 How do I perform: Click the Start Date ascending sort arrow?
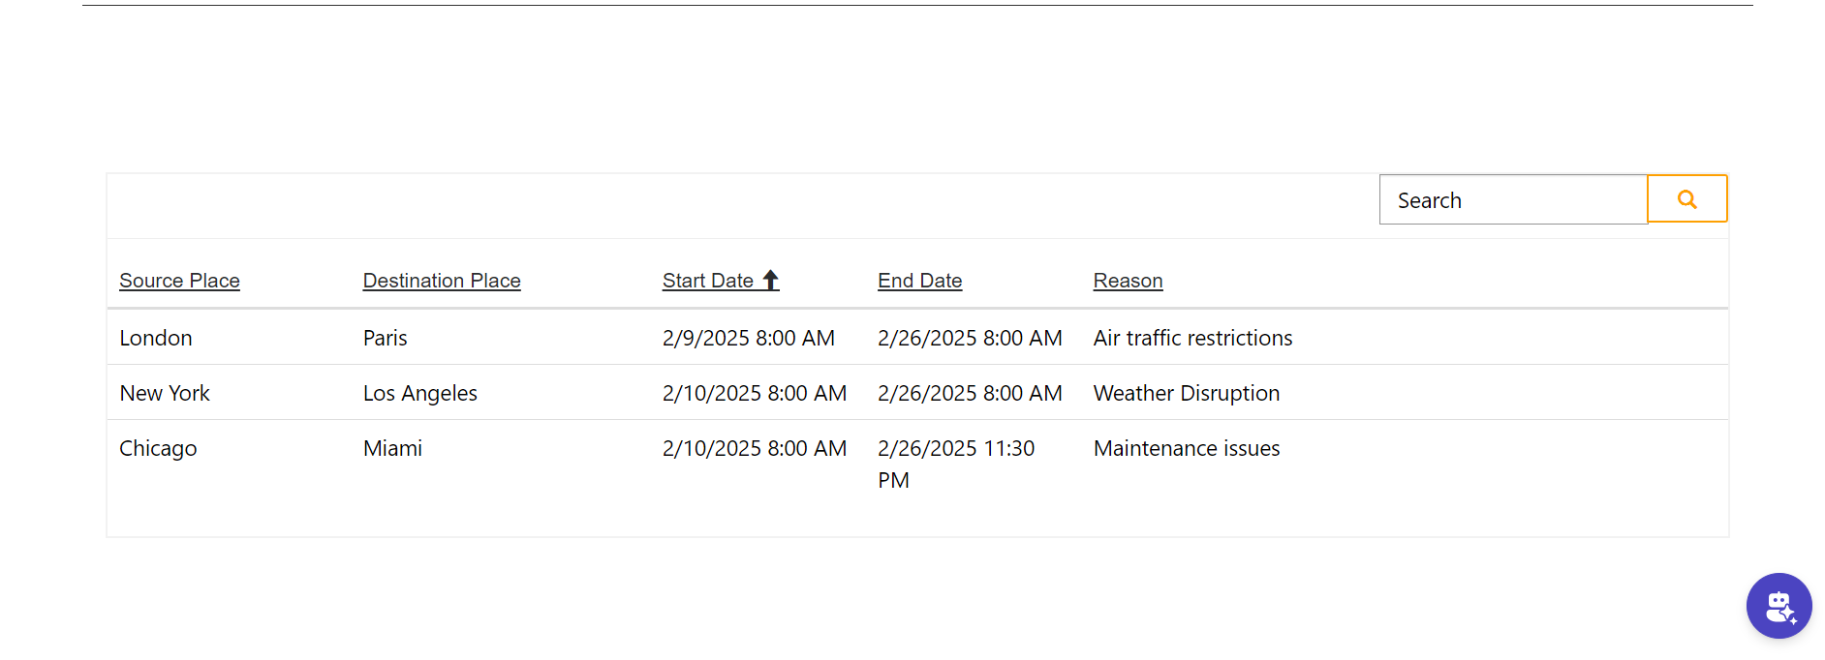(x=771, y=281)
